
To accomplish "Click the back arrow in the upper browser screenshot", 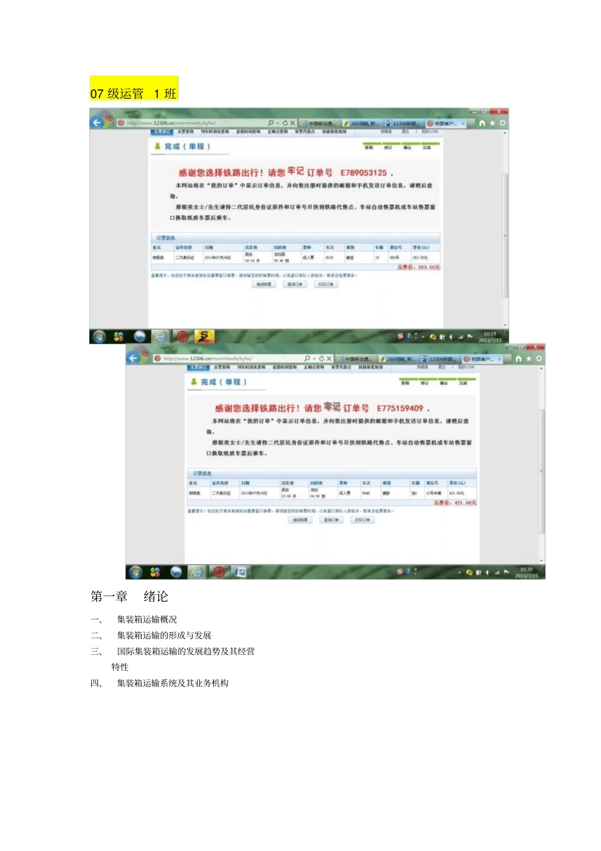I will (x=97, y=122).
